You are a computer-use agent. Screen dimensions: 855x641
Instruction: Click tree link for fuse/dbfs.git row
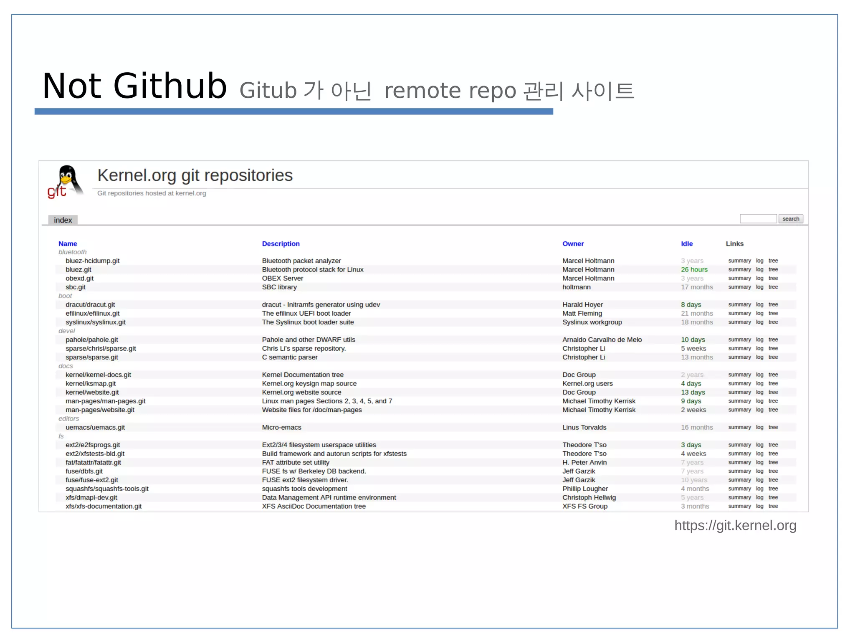[773, 471]
